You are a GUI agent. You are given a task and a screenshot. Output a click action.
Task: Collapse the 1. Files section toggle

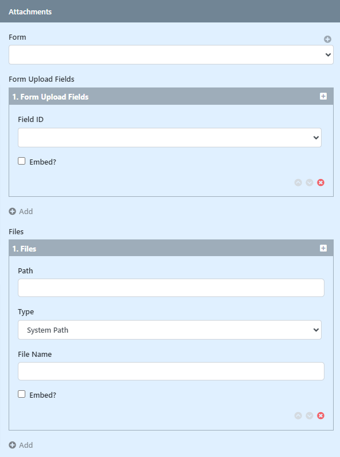(323, 248)
